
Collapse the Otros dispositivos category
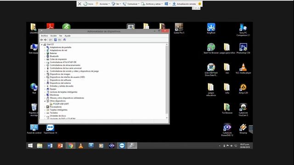[45, 101]
